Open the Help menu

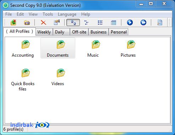86,14
